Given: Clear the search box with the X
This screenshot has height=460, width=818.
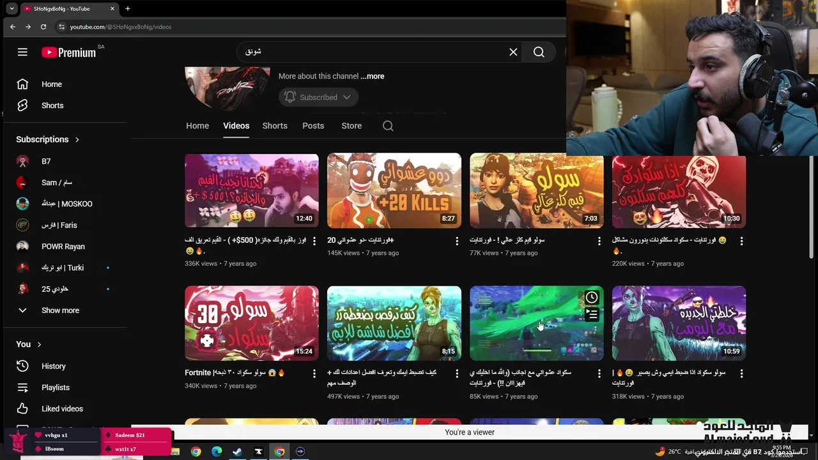Looking at the screenshot, I should click(513, 52).
